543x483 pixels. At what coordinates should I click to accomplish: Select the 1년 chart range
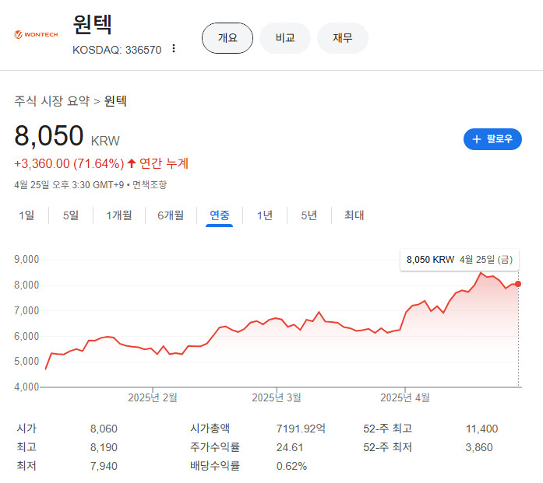coord(265,215)
